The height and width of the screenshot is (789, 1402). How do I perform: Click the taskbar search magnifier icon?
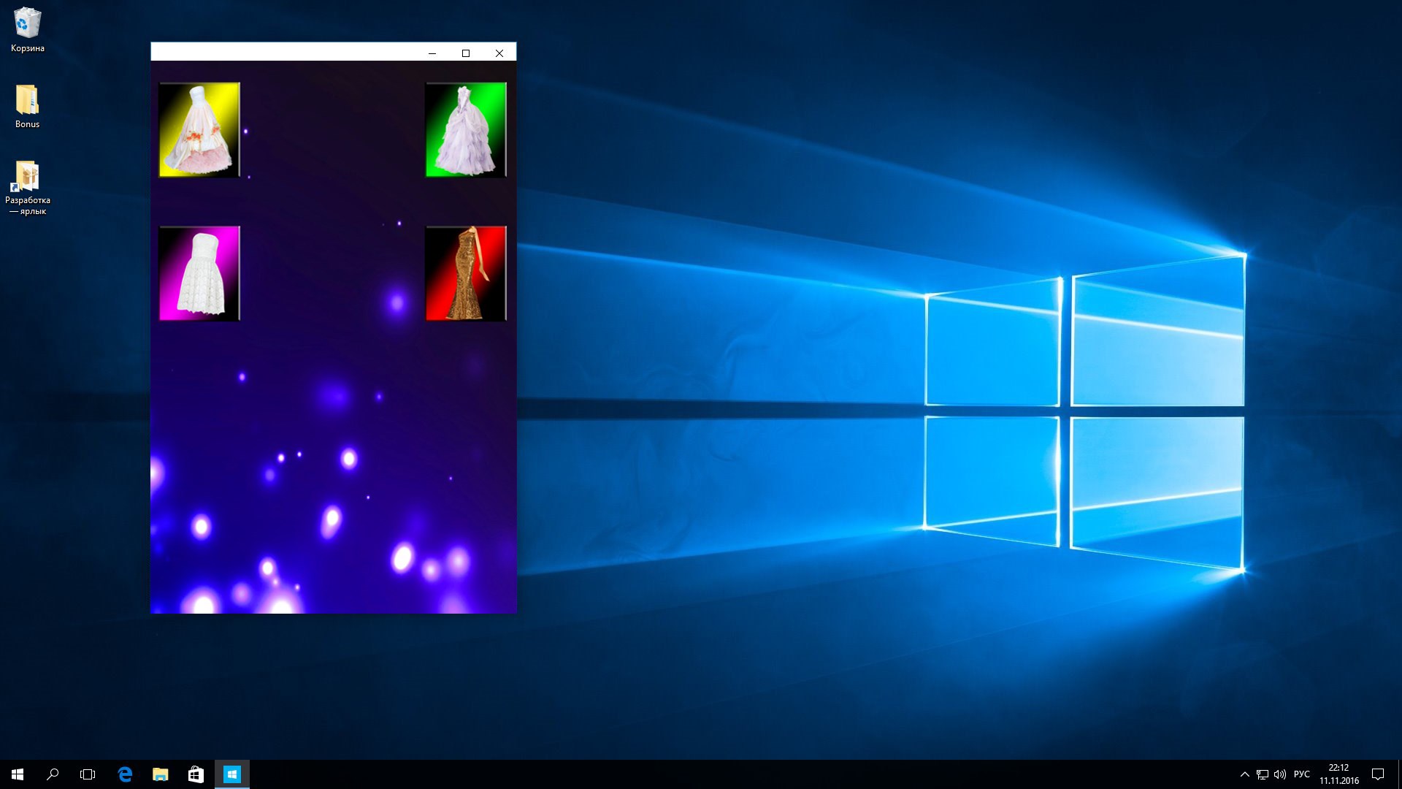pos(53,774)
